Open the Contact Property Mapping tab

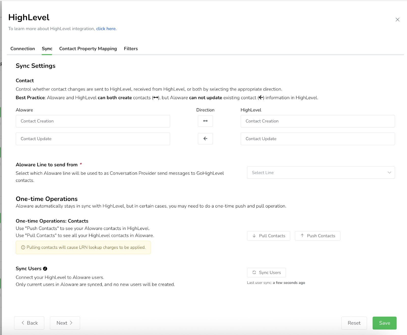(88, 49)
